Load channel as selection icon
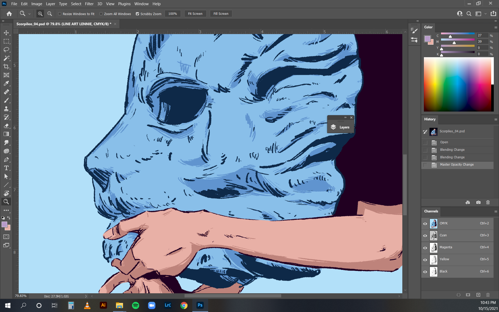 tap(458, 295)
